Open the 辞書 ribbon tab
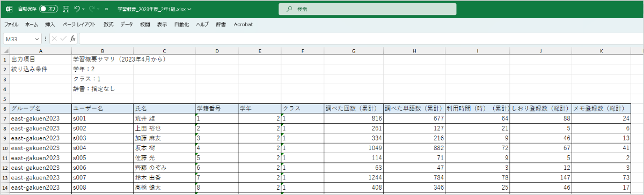 [221, 25]
